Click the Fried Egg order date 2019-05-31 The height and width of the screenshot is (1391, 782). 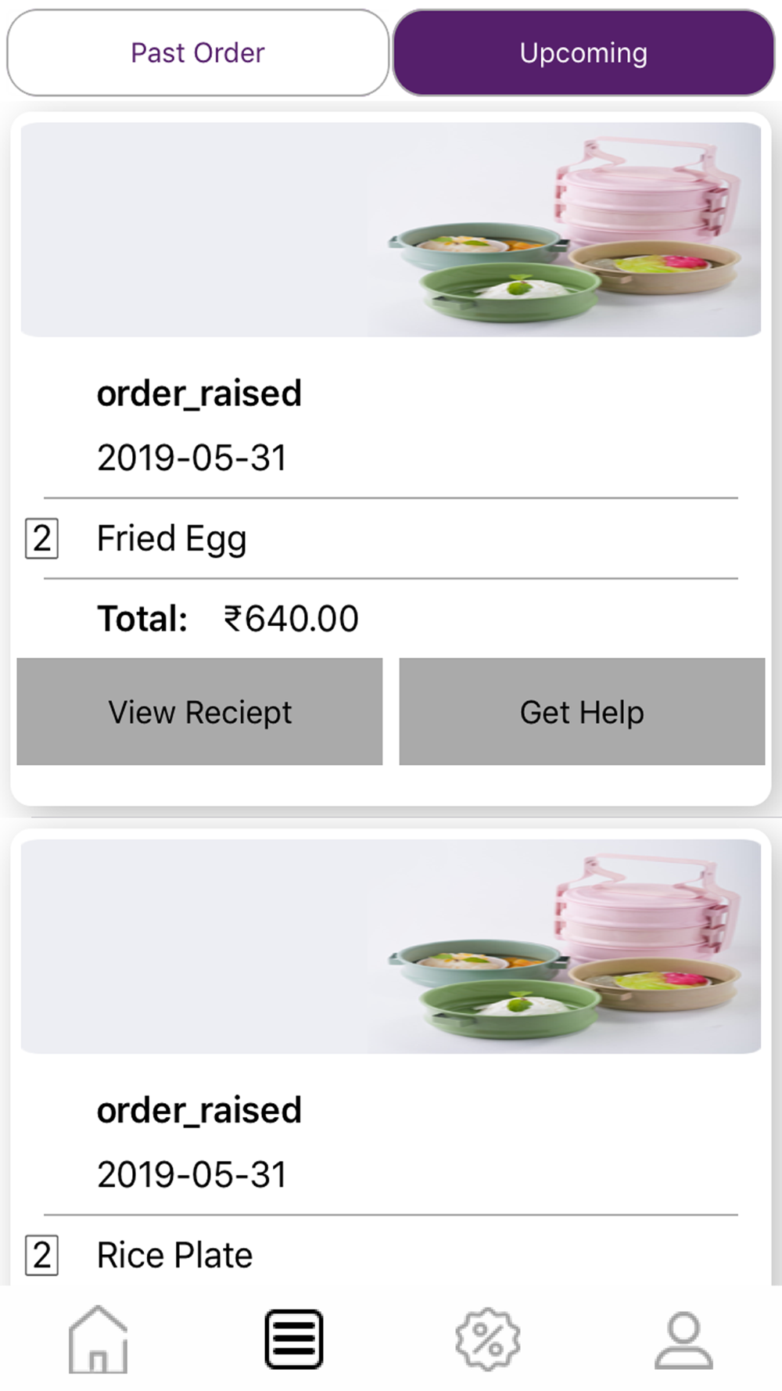(192, 458)
